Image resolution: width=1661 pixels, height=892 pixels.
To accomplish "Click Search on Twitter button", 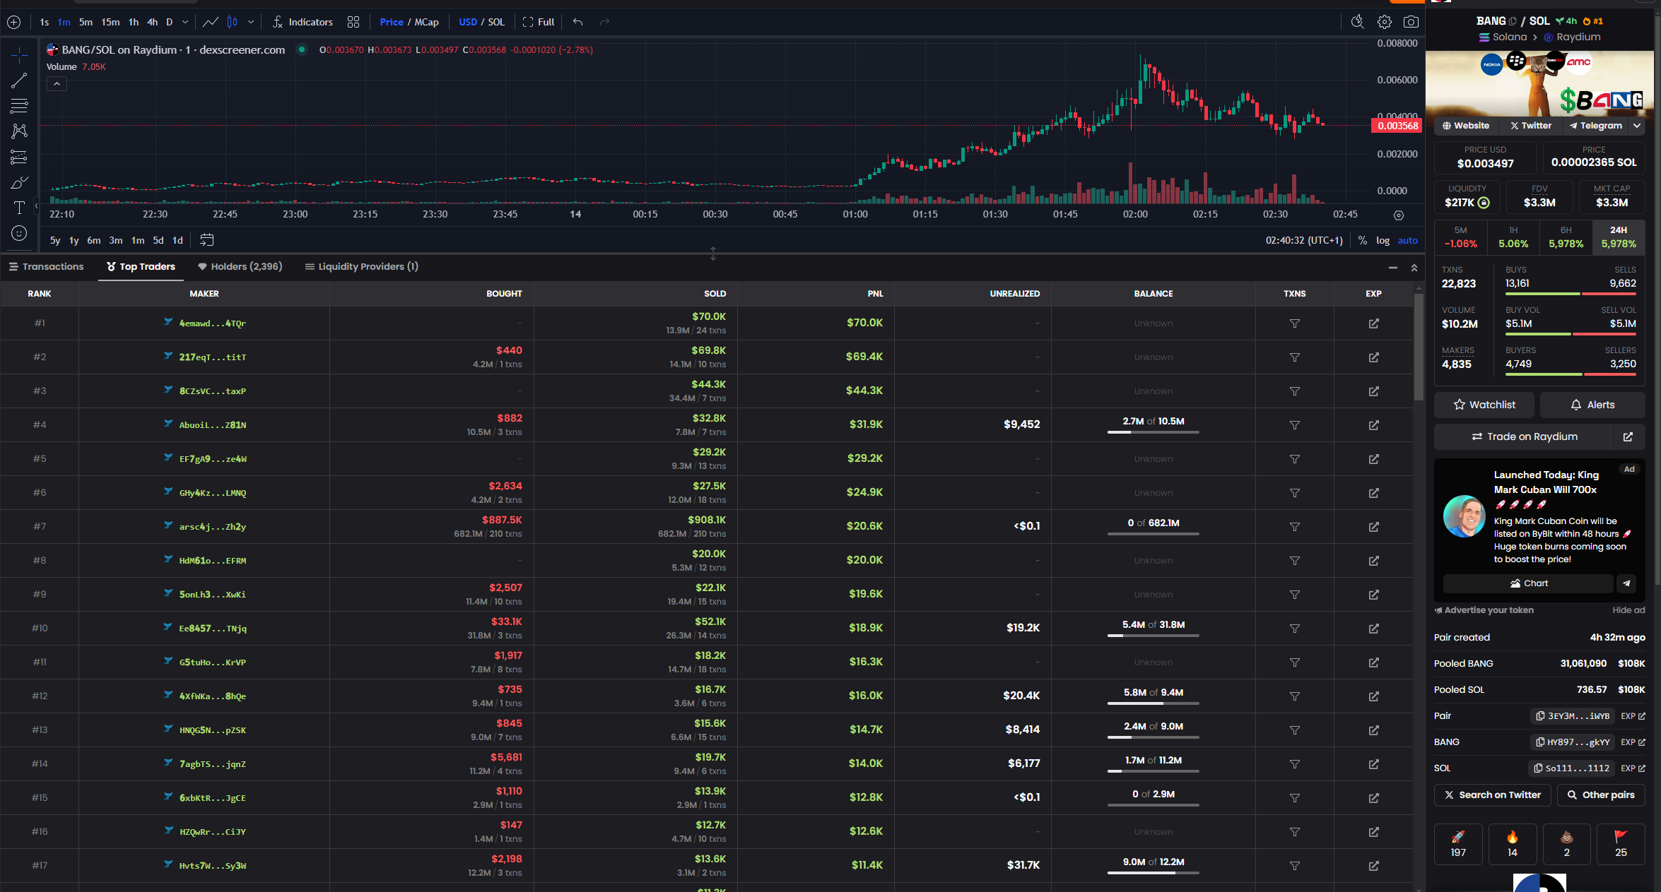I will point(1492,795).
